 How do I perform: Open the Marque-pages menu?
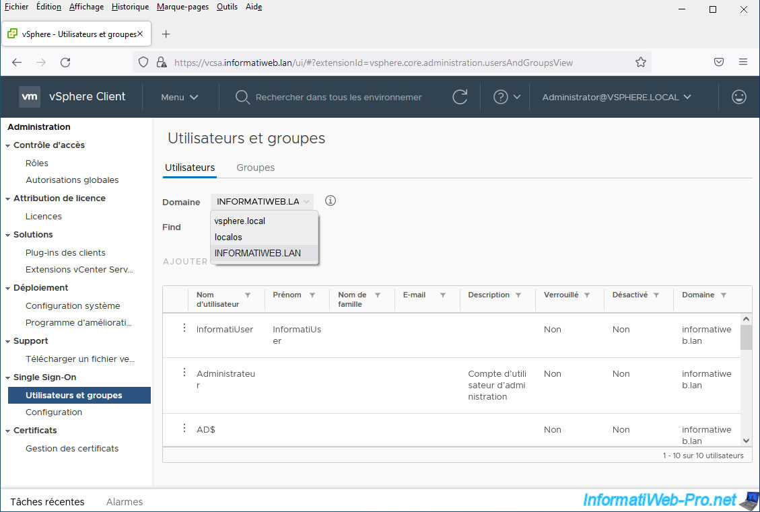(x=182, y=7)
